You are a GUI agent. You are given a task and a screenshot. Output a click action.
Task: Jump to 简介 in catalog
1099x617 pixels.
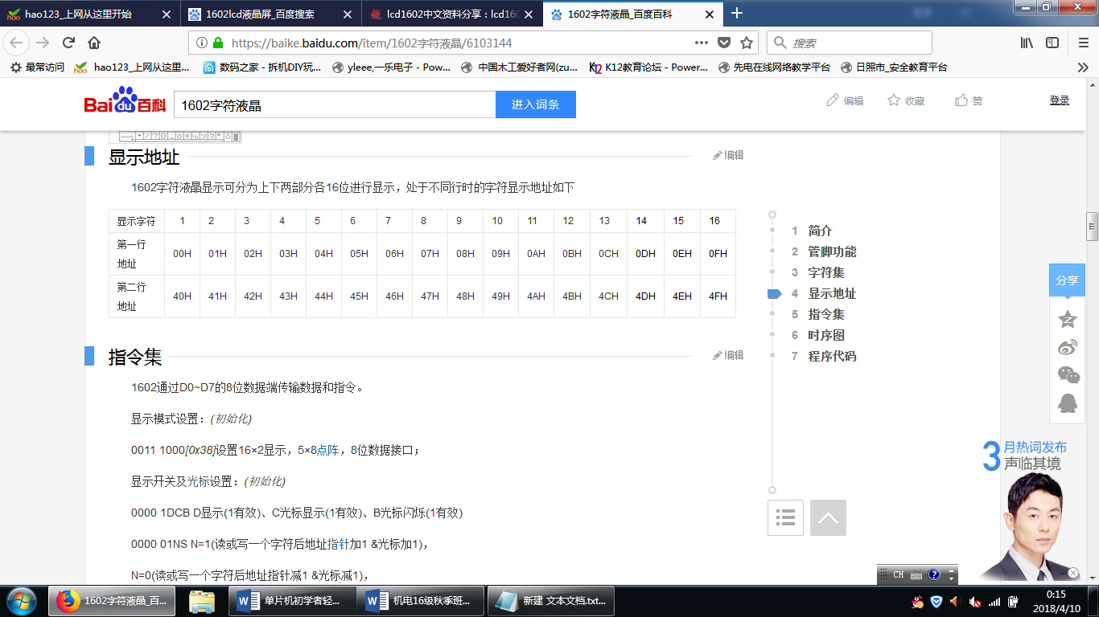click(820, 231)
